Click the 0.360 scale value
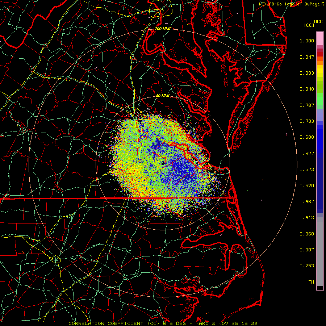This screenshot has height=326, width=326. (x=307, y=234)
